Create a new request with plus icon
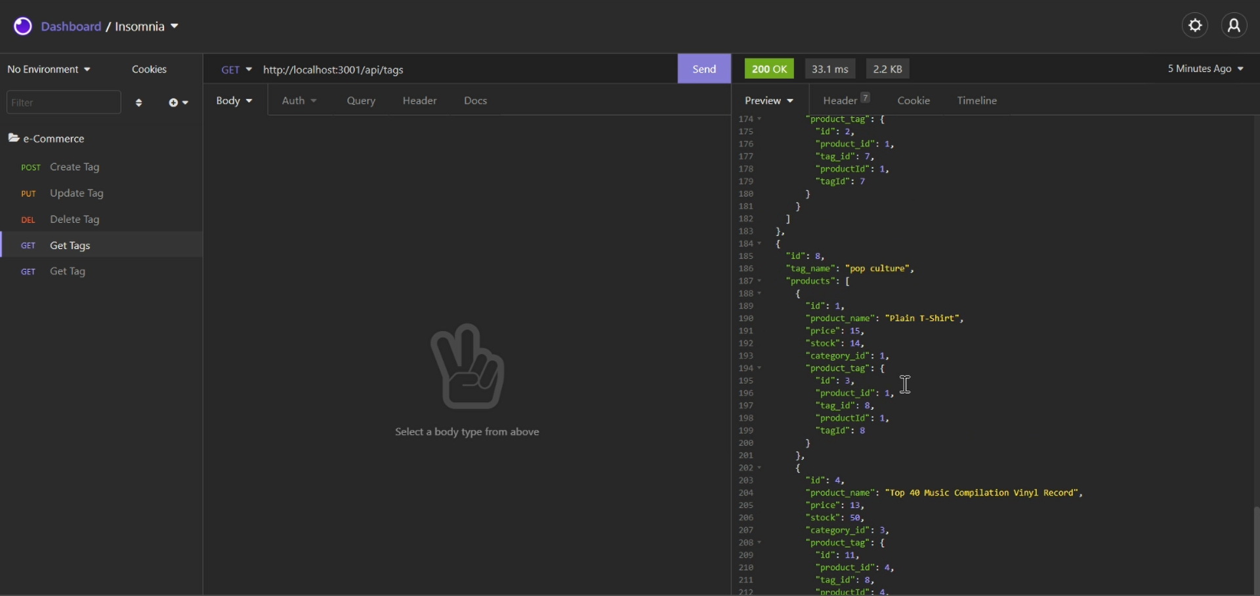This screenshot has width=1260, height=596. [173, 102]
